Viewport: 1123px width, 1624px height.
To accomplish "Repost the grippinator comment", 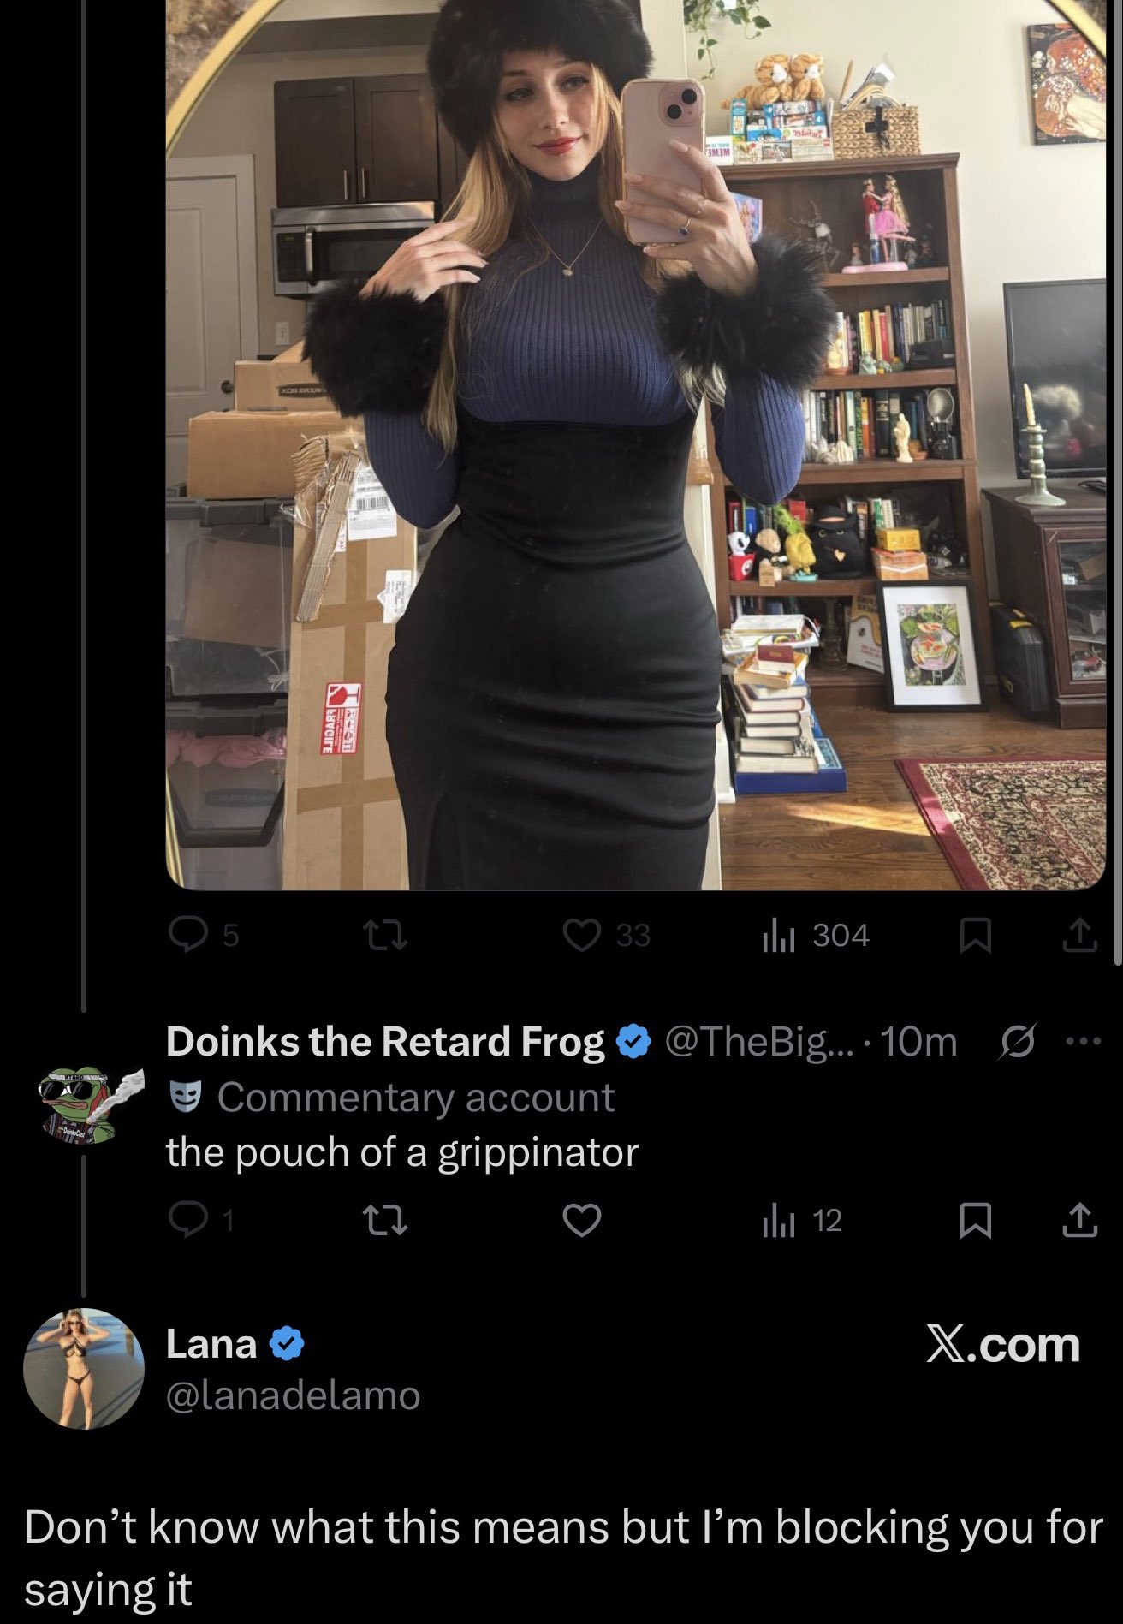I will [x=384, y=1220].
